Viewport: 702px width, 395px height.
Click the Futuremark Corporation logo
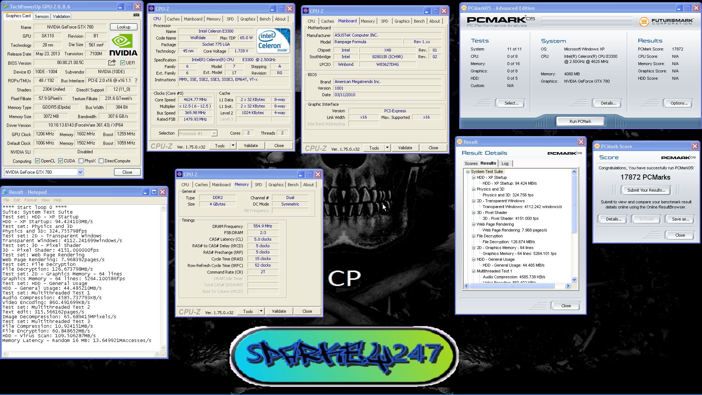click(666, 22)
